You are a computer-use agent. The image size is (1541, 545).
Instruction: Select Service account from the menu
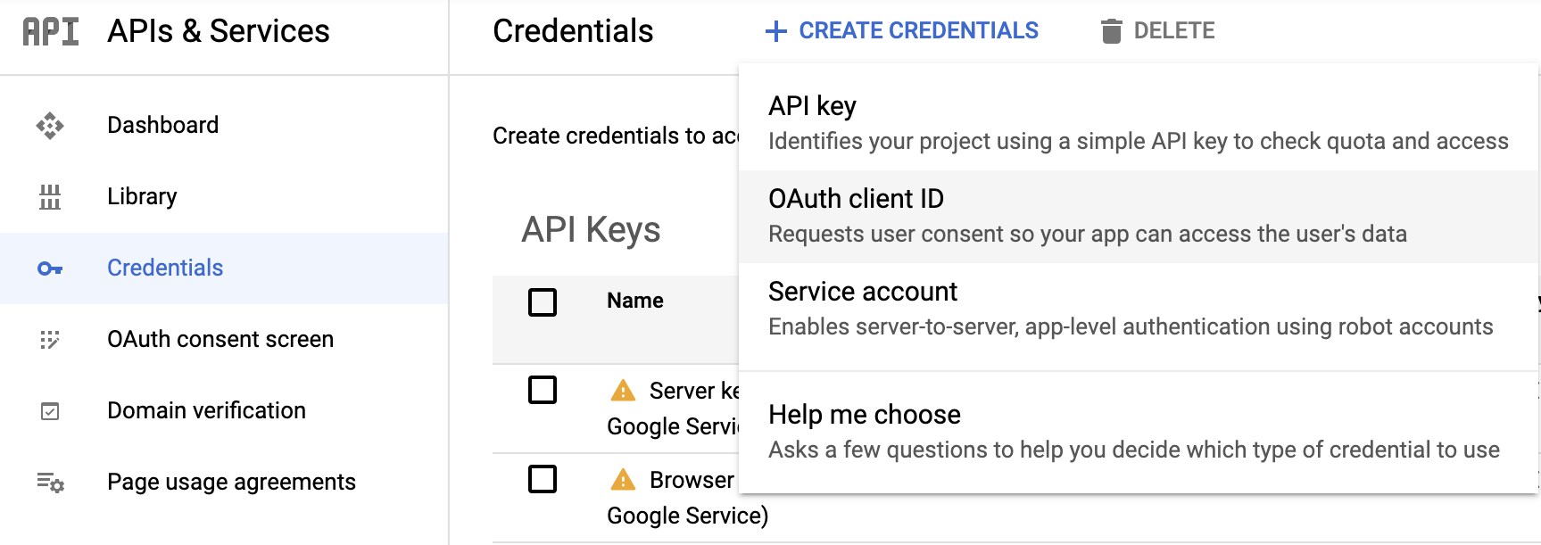click(862, 292)
